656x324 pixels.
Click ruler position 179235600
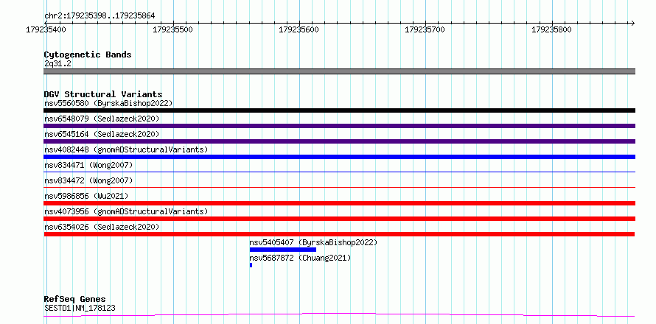point(299,29)
